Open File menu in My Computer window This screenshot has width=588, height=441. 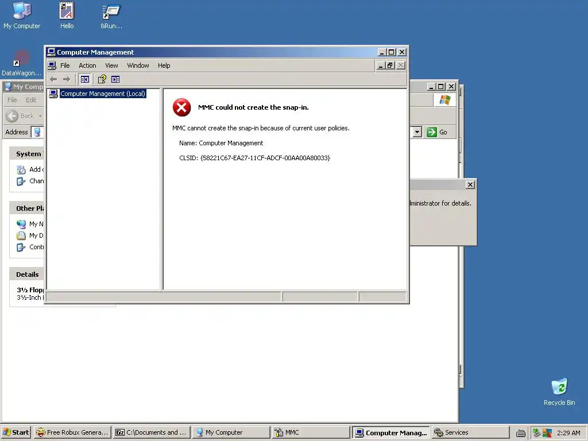(12, 100)
